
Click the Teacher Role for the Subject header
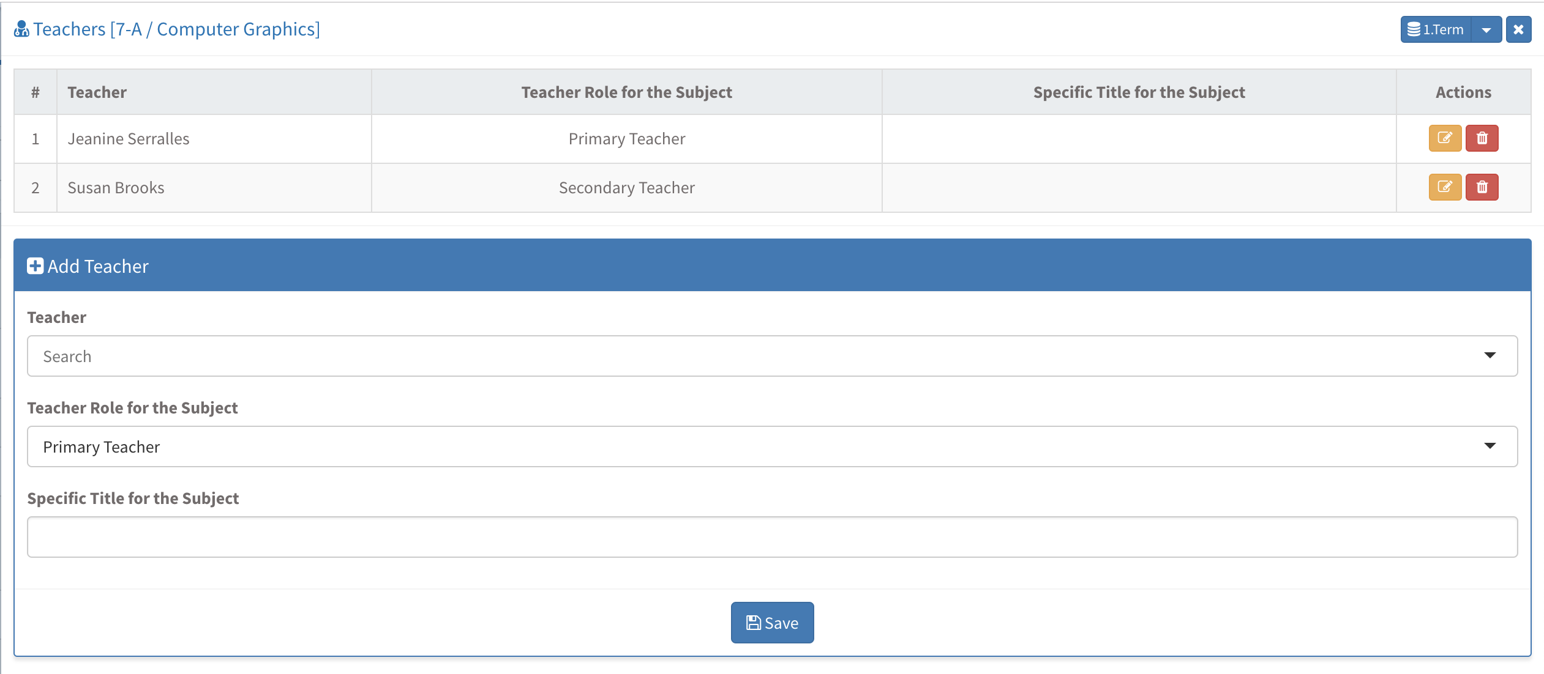(626, 92)
